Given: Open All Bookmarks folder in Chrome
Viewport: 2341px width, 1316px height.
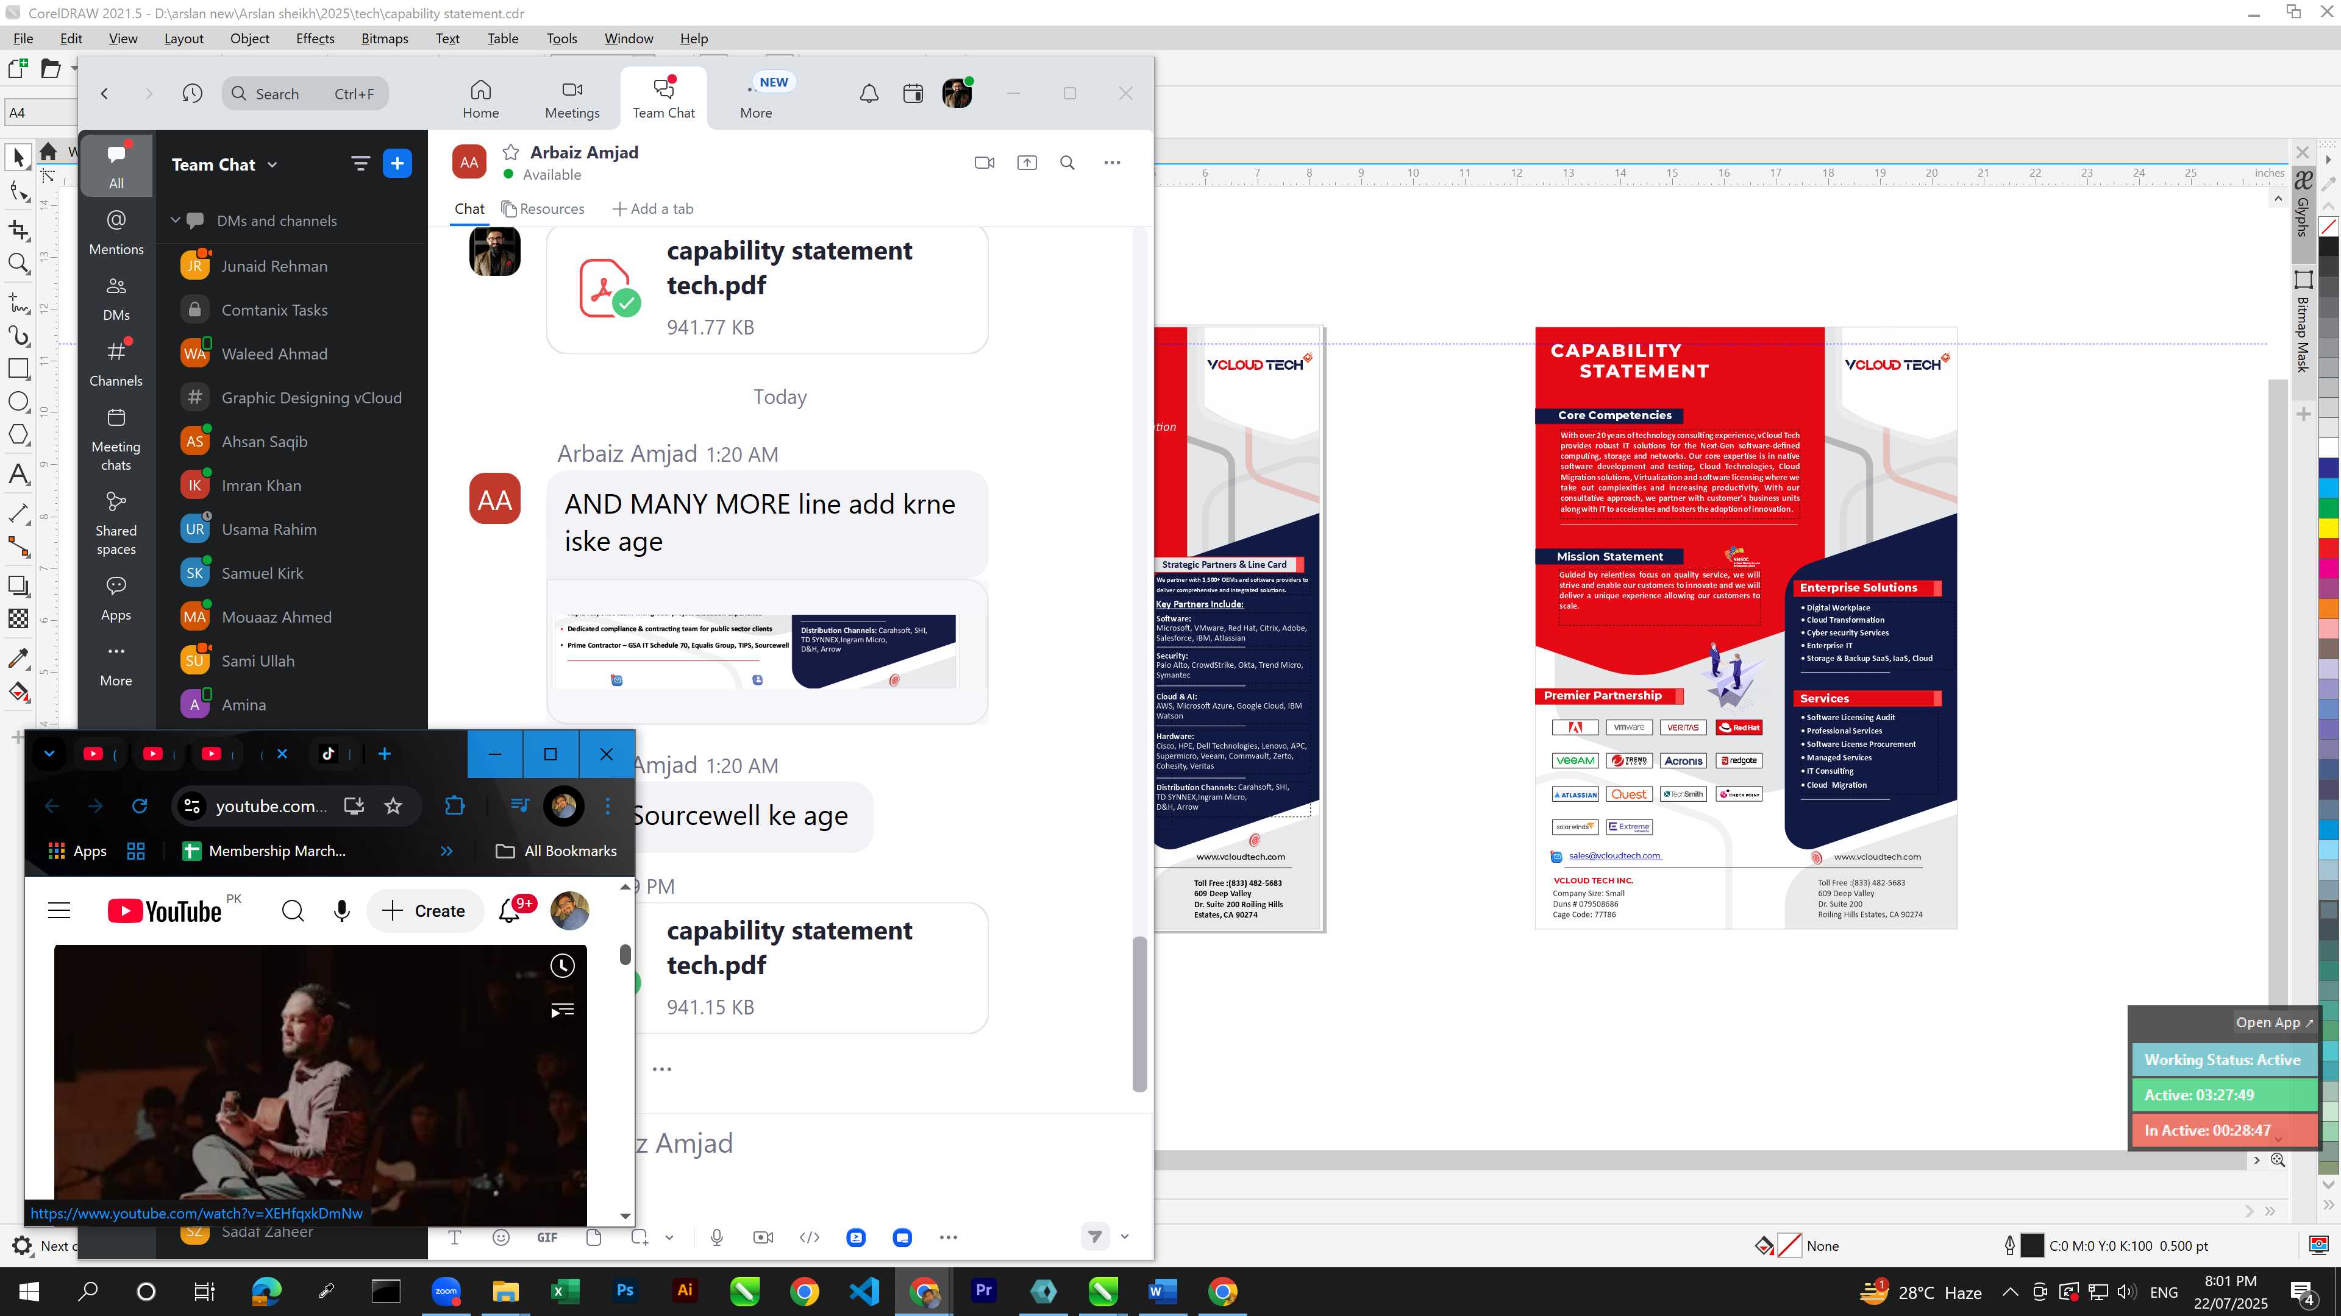Looking at the screenshot, I should tap(556, 851).
